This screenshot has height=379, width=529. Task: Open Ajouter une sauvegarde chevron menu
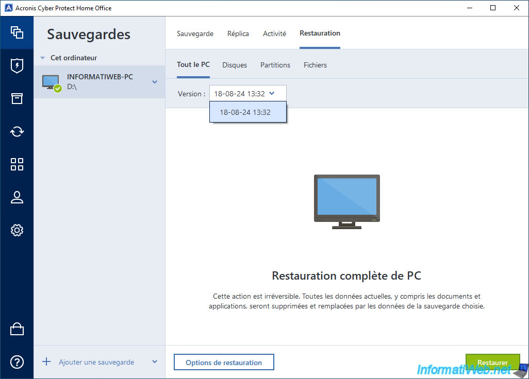click(x=155, y=362)
